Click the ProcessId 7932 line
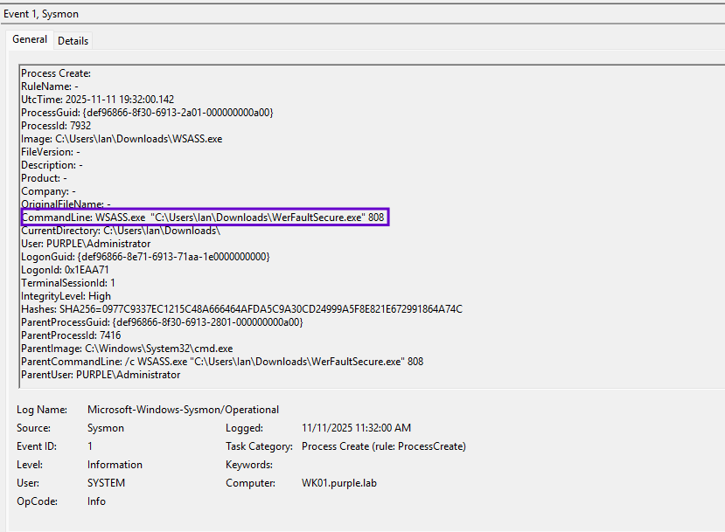 56,126
